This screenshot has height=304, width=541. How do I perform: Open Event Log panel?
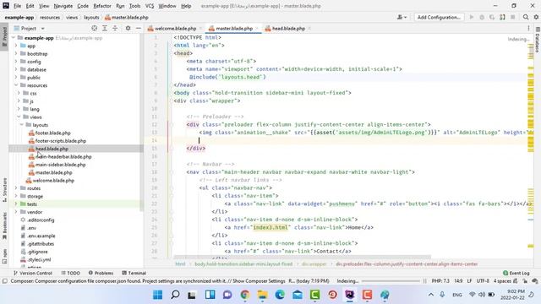[516, 273]
